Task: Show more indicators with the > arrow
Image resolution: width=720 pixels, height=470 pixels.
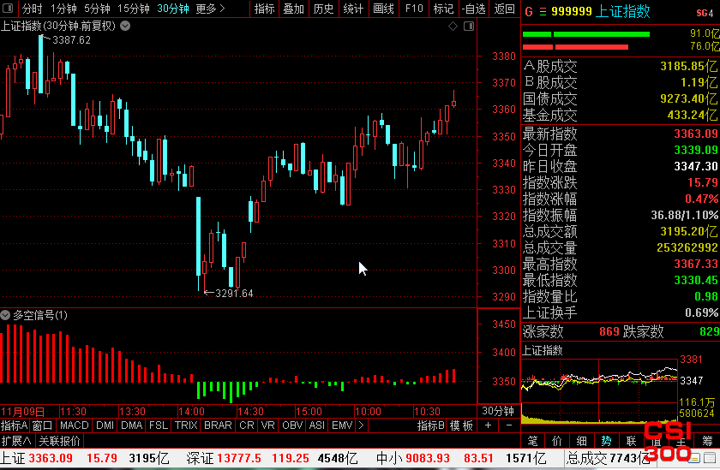Action: point(362,425)
